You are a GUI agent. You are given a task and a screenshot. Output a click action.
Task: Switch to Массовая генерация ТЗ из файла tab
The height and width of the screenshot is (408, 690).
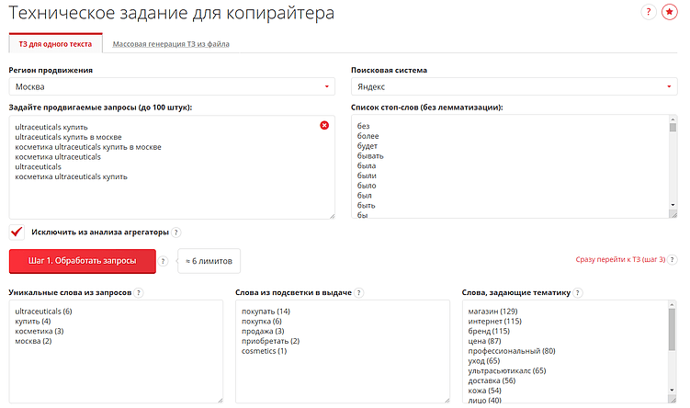[x=171, y=44]
